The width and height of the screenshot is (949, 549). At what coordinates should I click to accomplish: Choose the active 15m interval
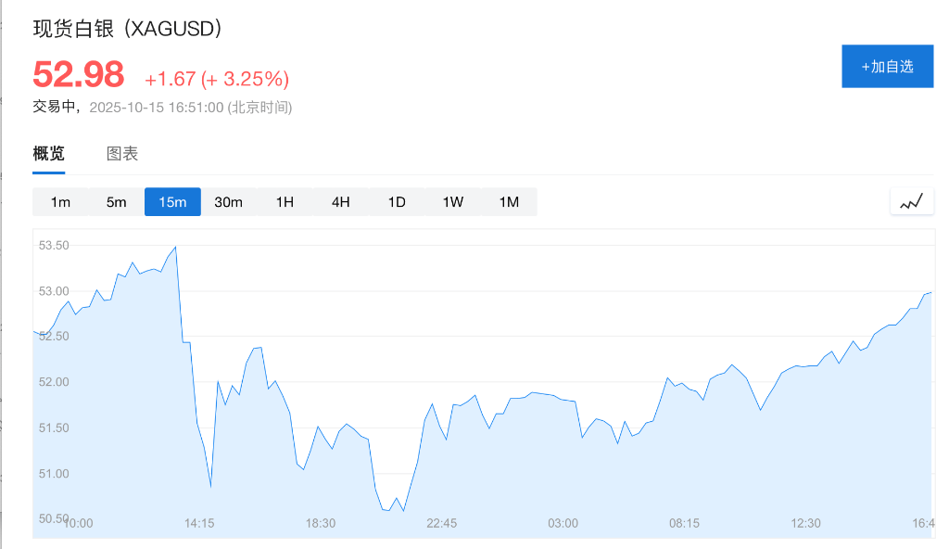[172, 202]
